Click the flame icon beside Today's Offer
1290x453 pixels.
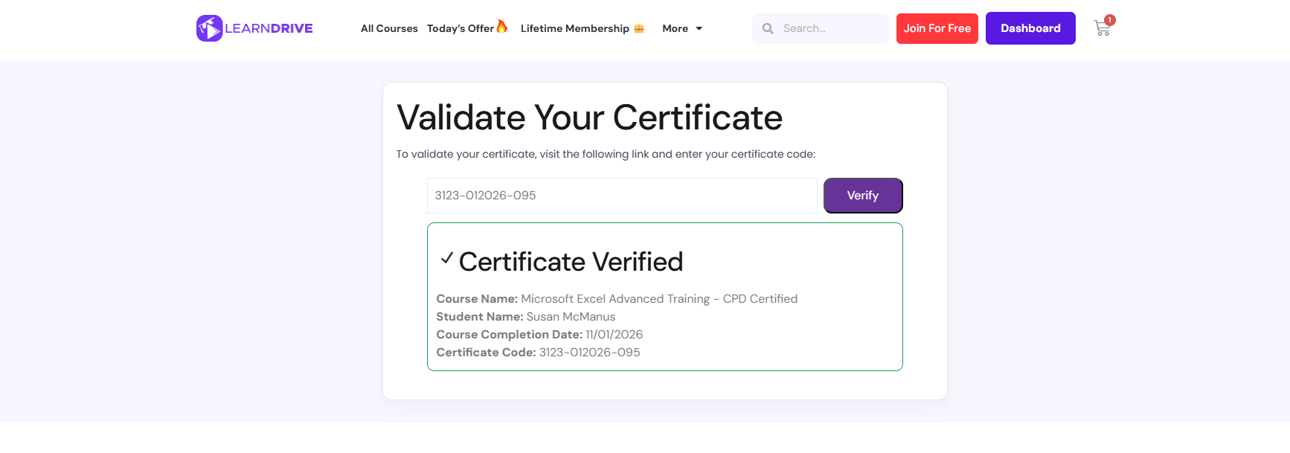click(x=502, y=27)
